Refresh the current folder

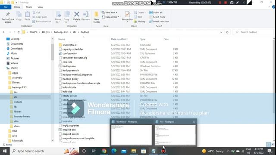[227, 32]
